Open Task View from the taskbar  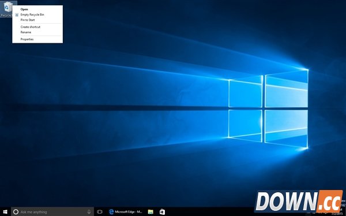pyautogui.click(x=100, y=212)
